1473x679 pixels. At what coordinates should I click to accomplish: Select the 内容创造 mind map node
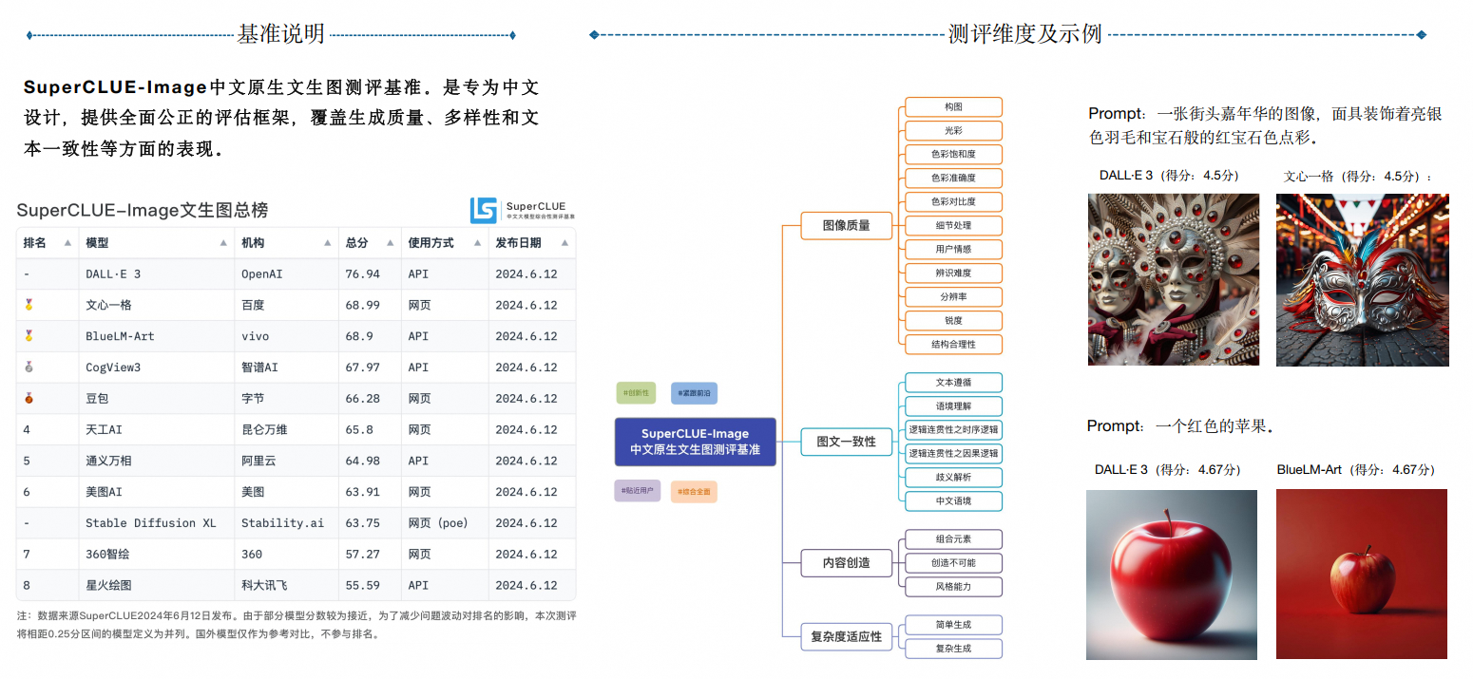[846, 562]
